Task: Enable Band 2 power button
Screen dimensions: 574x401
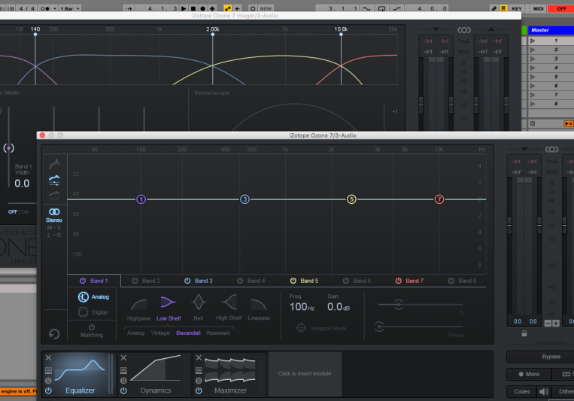Action: pos(135,281)
